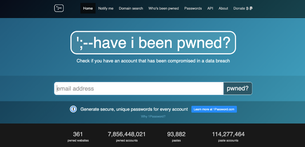Click Learn more at 1Password.com button
Image resolution: width=305 pixels, height=147 pixels.
coord(214,109)
